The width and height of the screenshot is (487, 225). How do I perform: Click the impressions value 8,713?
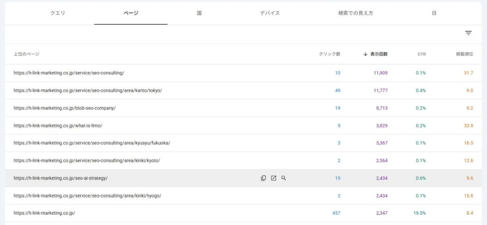(x=381, y=108)
